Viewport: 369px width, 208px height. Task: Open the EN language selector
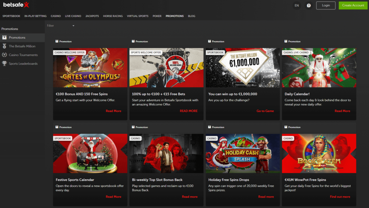point(297,5)
